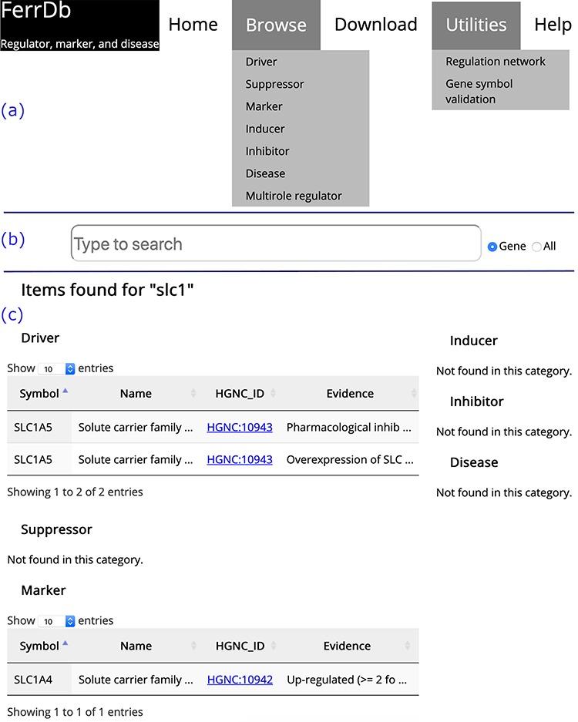Sort Driver table by Evidence column

point(350,393)
